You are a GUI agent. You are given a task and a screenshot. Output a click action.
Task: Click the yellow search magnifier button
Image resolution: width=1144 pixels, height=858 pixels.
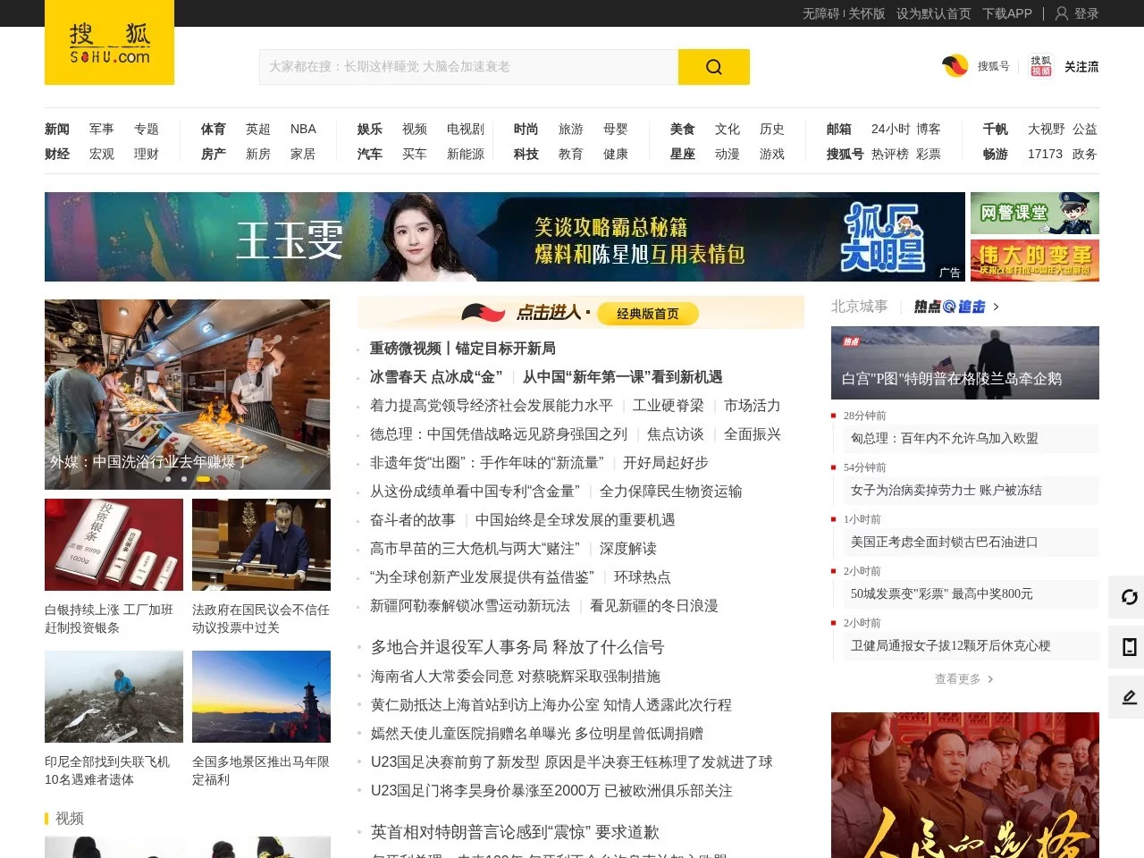pyautogui.click(x=713, y=67)
